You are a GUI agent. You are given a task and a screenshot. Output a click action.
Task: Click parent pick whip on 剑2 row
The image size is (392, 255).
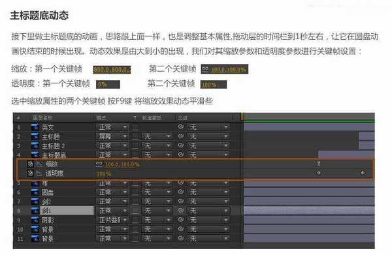[x=181, y=201]
